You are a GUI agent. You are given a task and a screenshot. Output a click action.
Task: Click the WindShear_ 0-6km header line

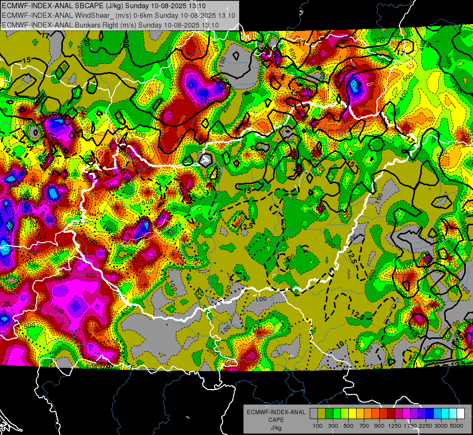point(118,15)
